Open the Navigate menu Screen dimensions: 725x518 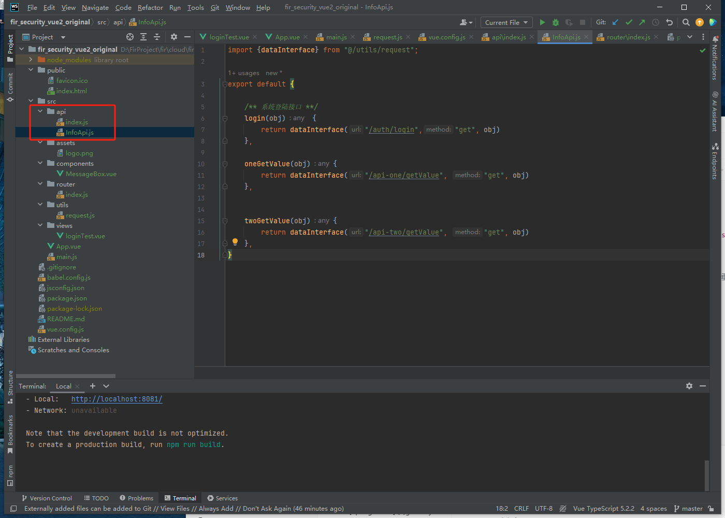click(95, 7)
